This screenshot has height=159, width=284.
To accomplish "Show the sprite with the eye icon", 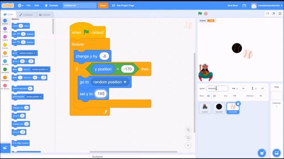I will (x=208, y=96).
